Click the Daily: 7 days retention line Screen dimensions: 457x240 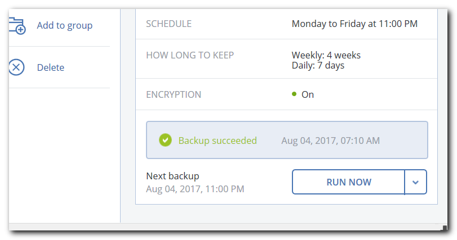point(318,66)
